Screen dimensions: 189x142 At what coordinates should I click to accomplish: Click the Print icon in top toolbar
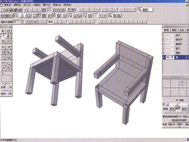[x=20, y=10]
